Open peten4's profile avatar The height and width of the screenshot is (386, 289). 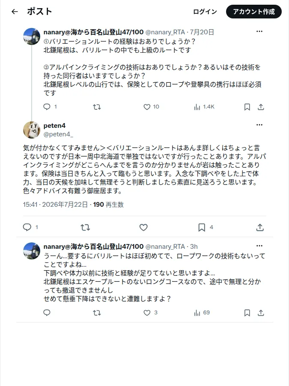coord(31,130)
